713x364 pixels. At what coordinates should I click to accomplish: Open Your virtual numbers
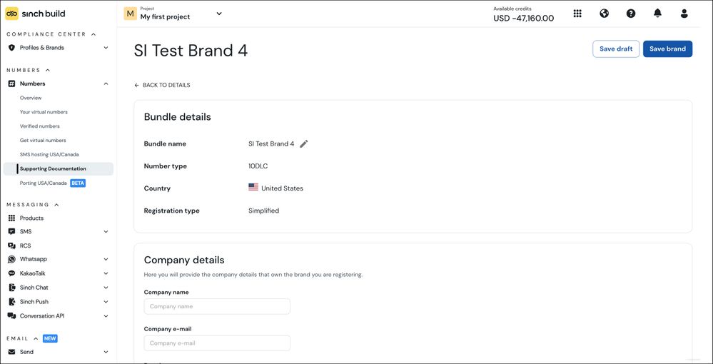coord(44,112)
